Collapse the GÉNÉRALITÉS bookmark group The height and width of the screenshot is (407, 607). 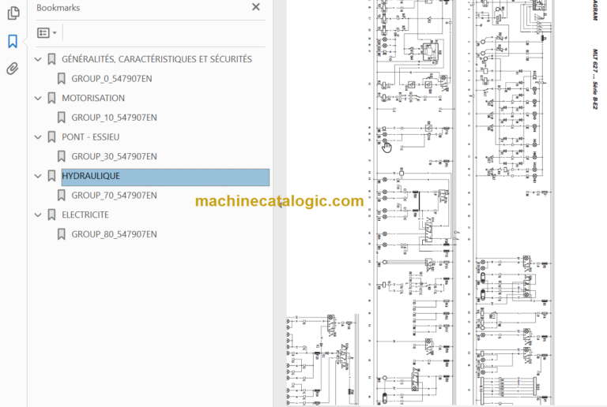(38, 59)
